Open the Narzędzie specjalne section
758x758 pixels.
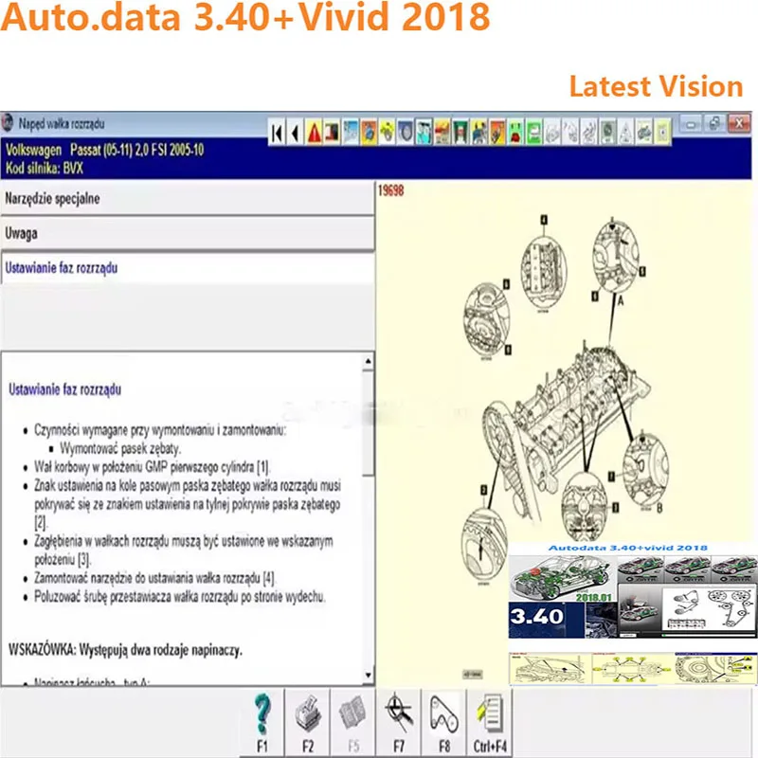[188, 199]
